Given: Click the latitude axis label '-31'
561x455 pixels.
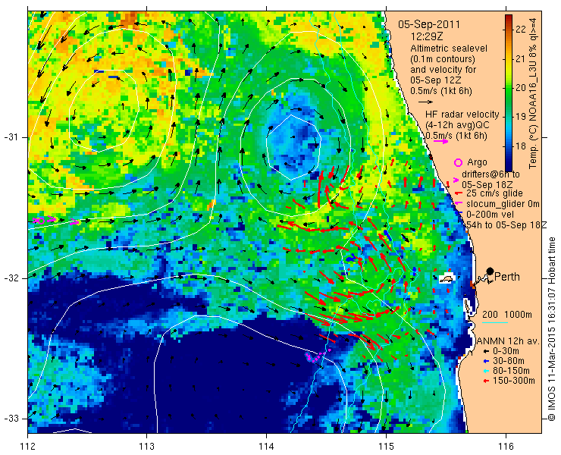Looking at the screenshot, I should (11, 137).
